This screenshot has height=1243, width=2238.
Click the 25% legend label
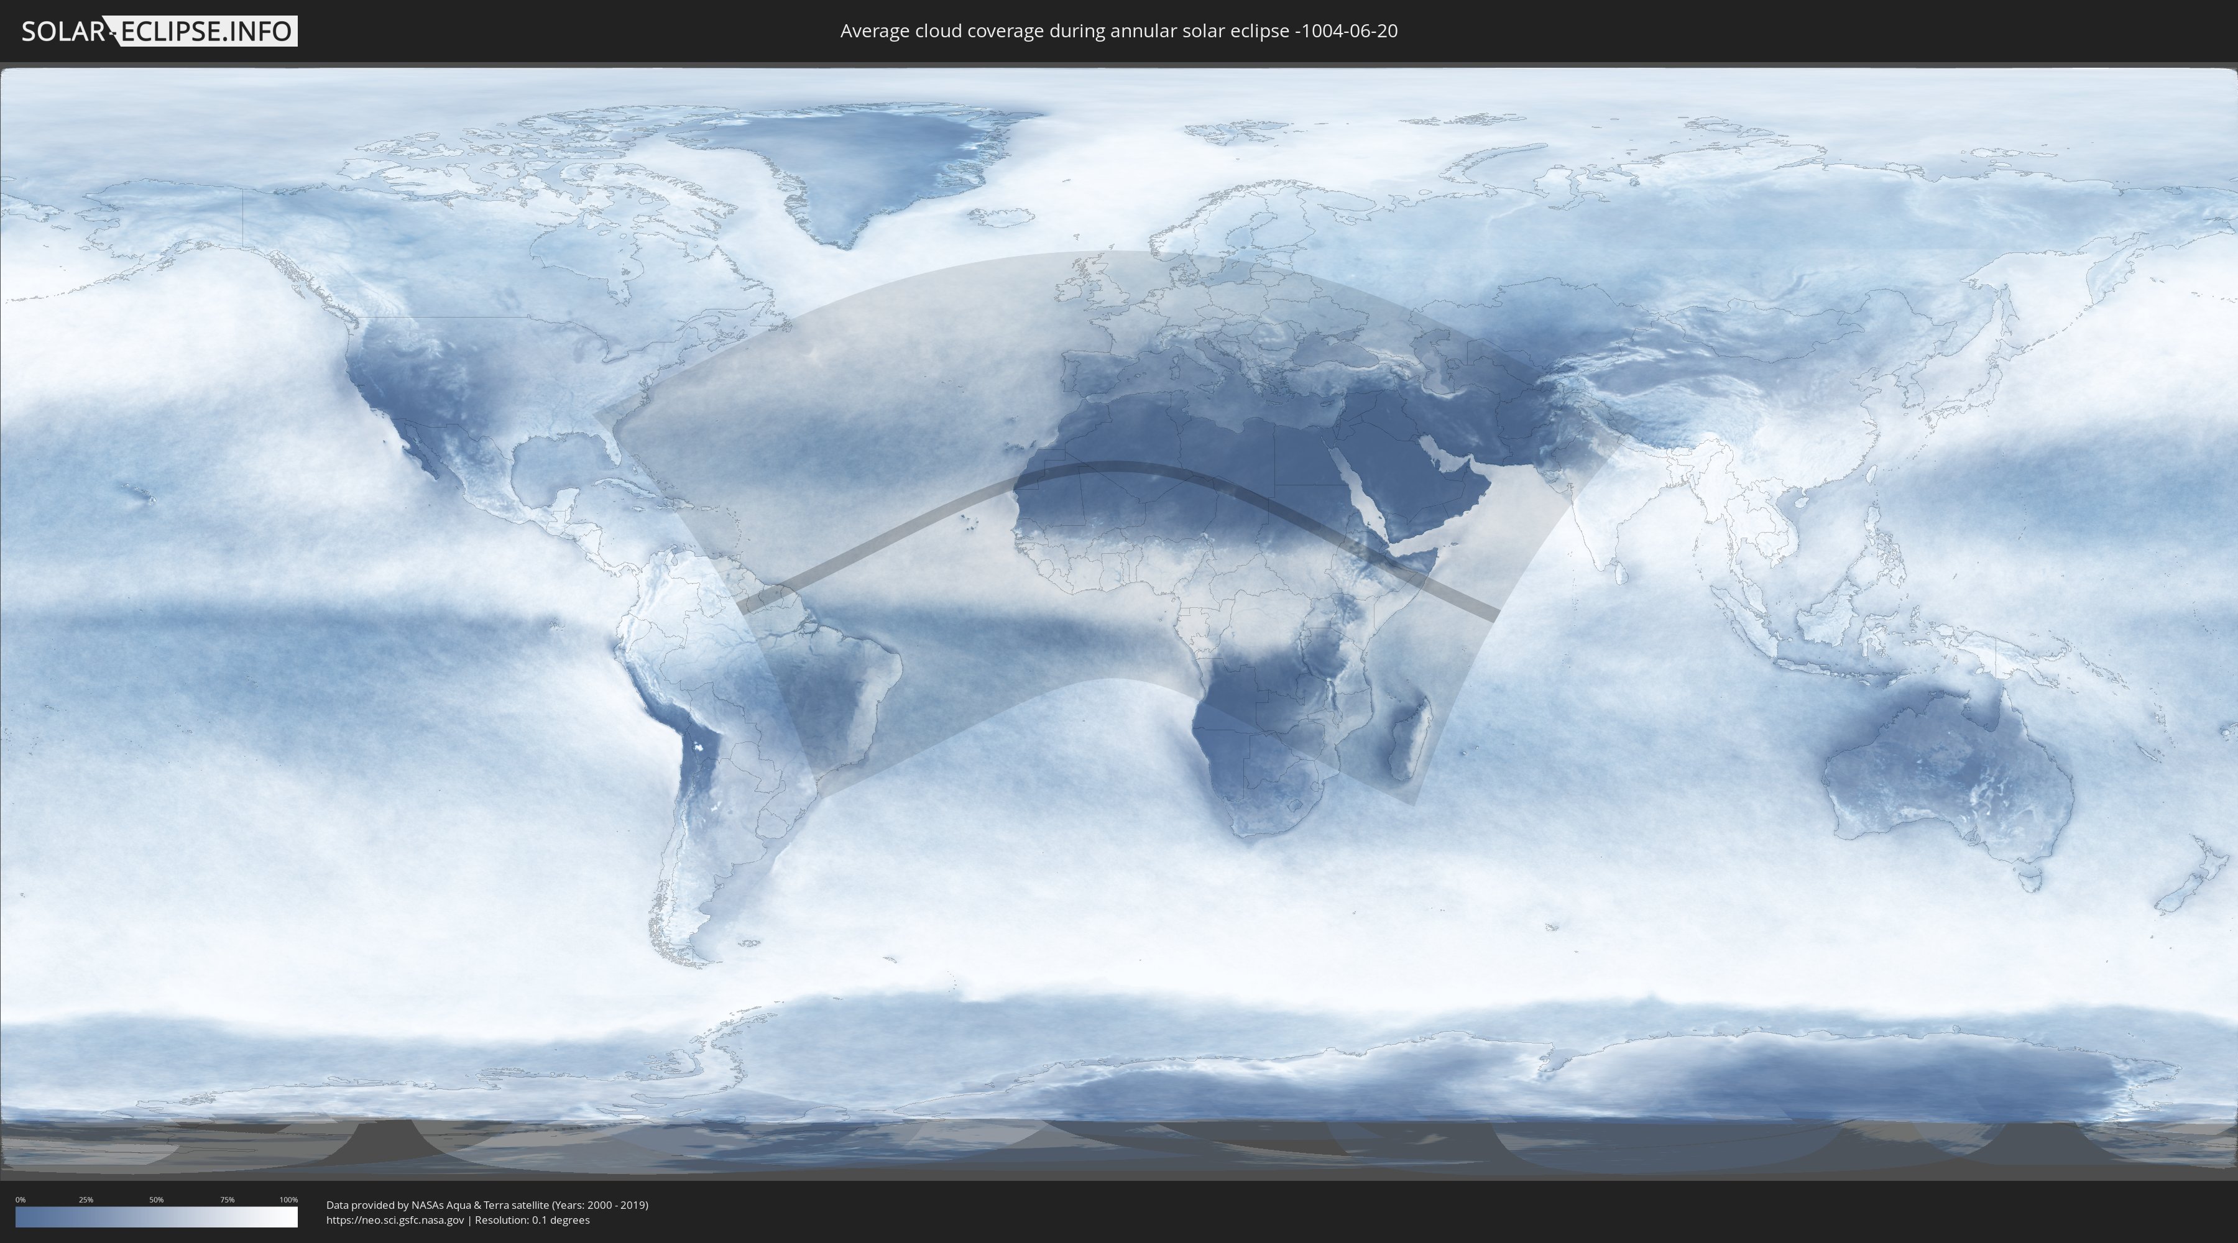(86, 1199)
